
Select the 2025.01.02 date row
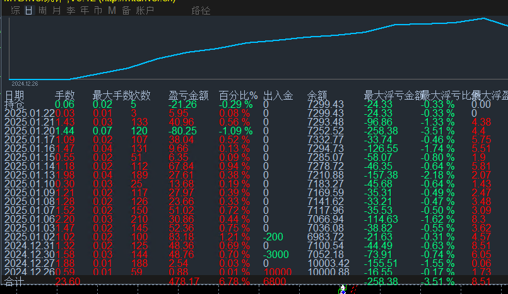tap(30, 237)
